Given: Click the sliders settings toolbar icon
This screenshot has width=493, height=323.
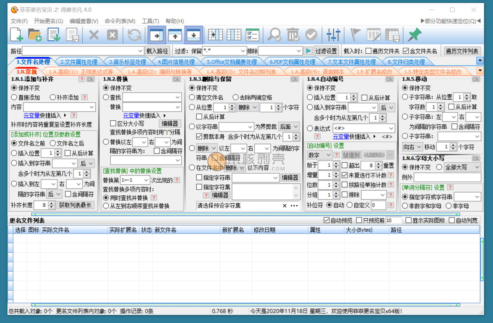Looking at the screenshot, I should coord(333,35).
